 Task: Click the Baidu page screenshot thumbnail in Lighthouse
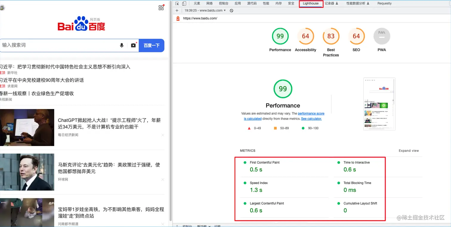[x=379, y=104]
